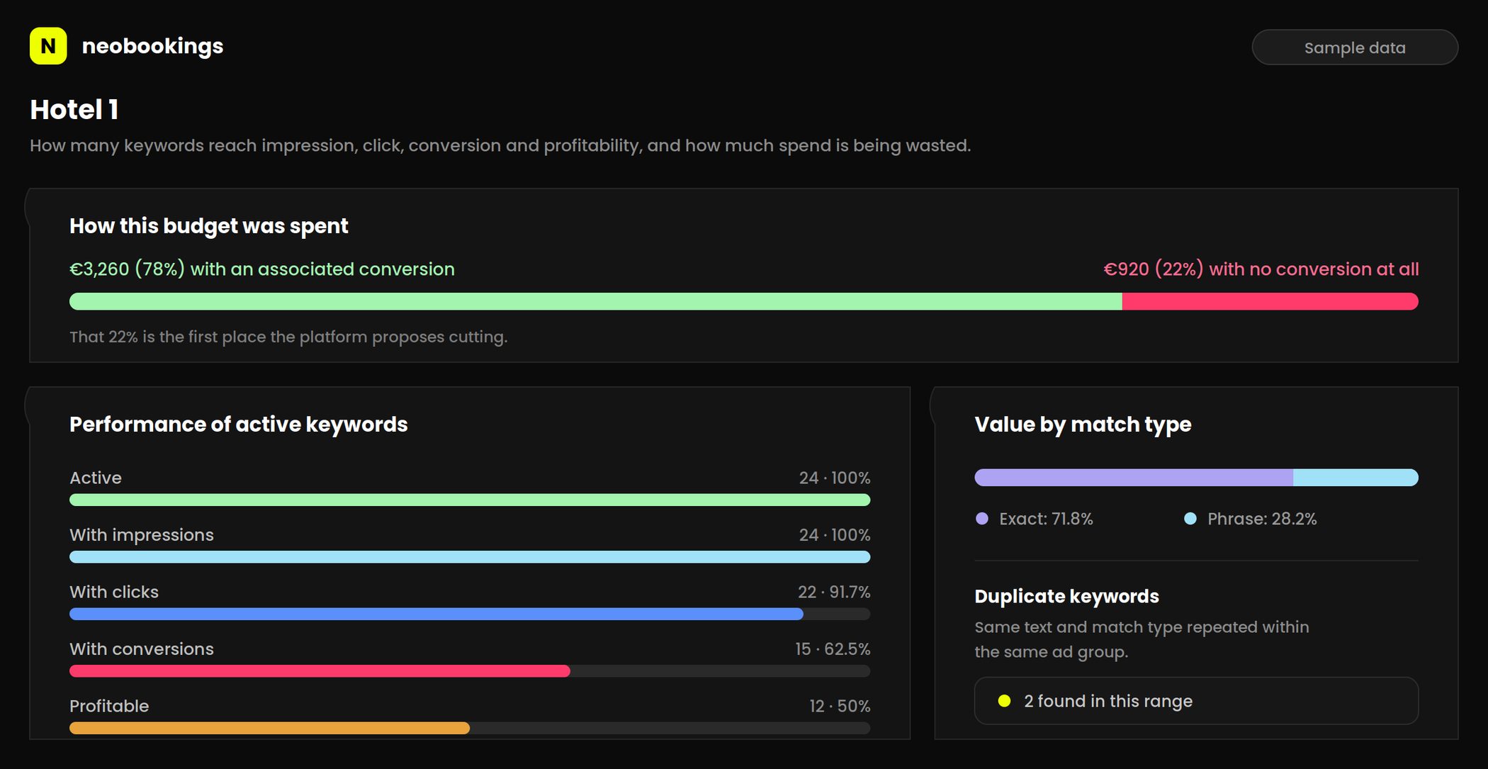Screen dimensions: 1488x769
Task: Click the €3,260 (78%) associated conversion label
Action: [x=262, y=269]
